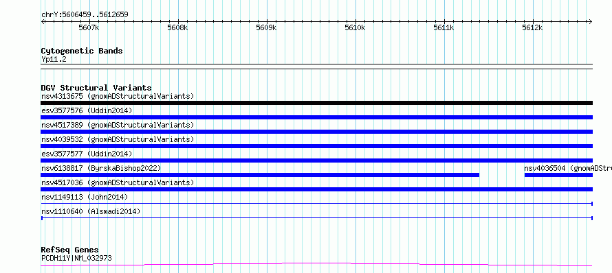Open gene PCDH11Y|NM_032973 label
The height and width of the screenshot is (273, 612).
point(76,258)
